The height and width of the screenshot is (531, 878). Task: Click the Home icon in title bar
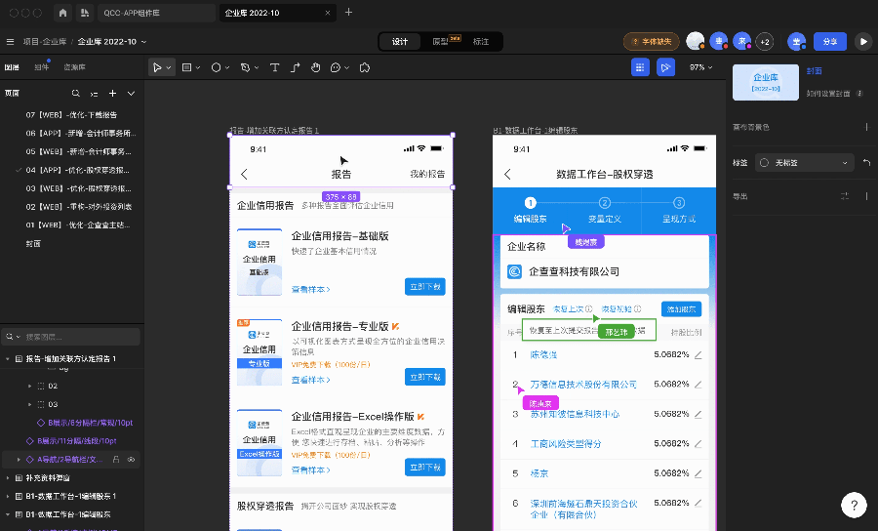coord(63,13)
